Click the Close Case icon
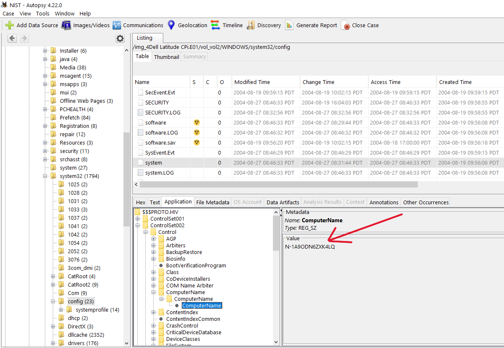Screen dimensions: 504x348 (x=345, y=25)
